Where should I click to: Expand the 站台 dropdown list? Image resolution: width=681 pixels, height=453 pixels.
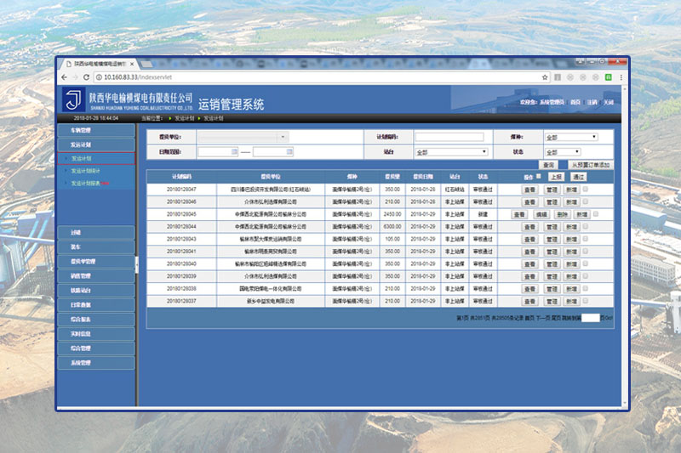[450, 152]
